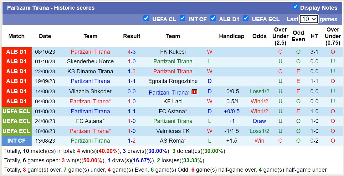344x176 pixels.
Task: Open the Last 10 games dropdown
Action: point(309,19)
